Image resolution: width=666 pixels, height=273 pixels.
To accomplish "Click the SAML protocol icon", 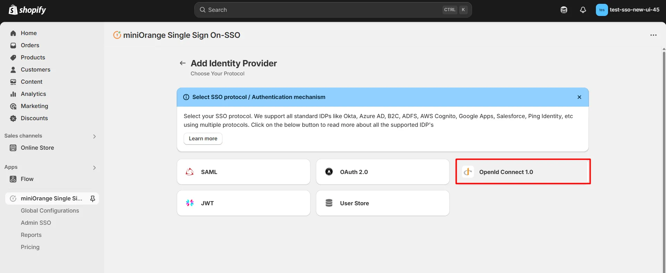I will coord(190,172).
